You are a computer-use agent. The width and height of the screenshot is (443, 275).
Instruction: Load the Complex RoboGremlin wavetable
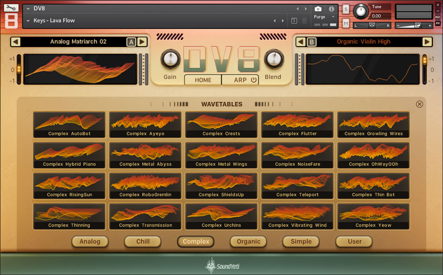pos(145,186)
